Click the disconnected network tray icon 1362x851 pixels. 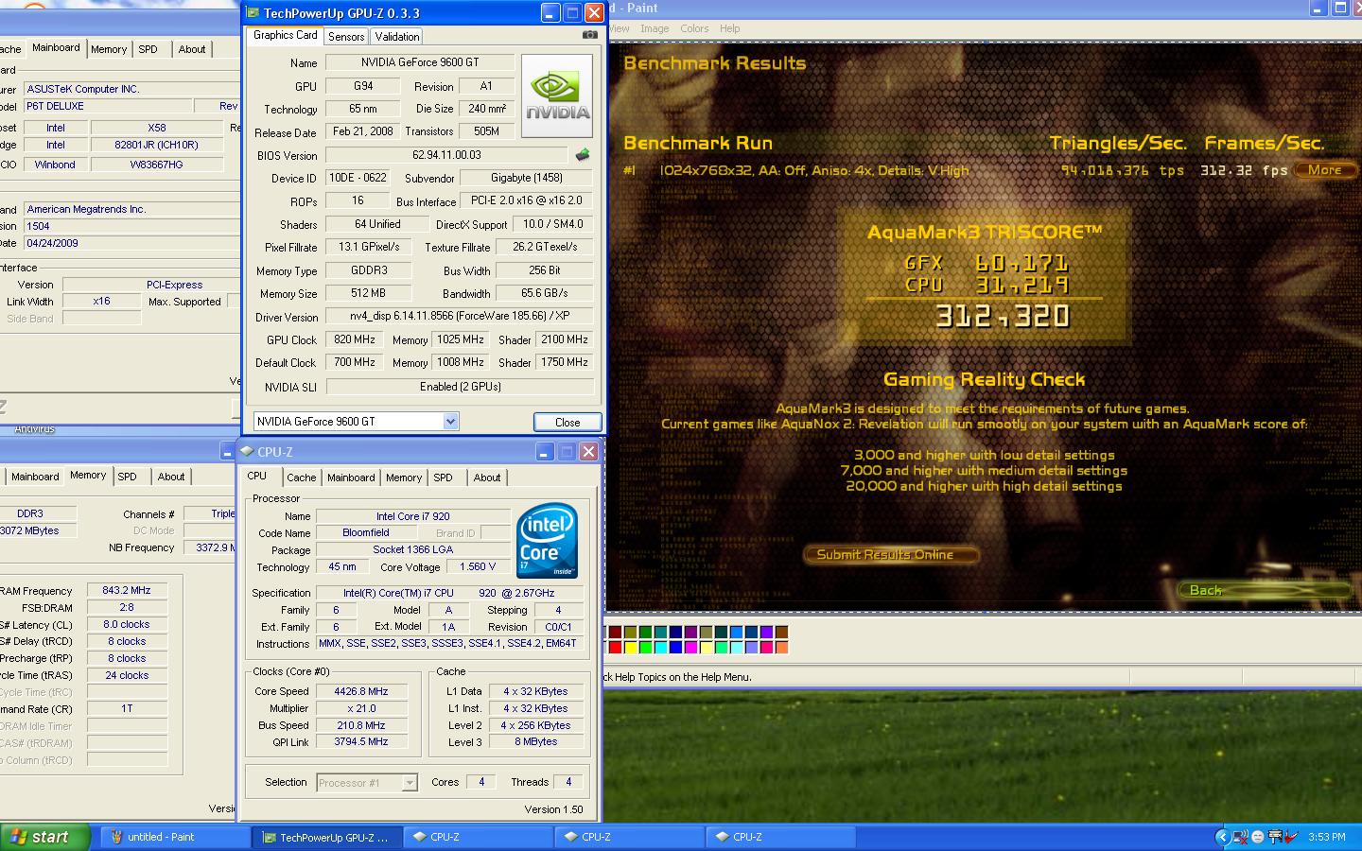[x=1241, y=837]
